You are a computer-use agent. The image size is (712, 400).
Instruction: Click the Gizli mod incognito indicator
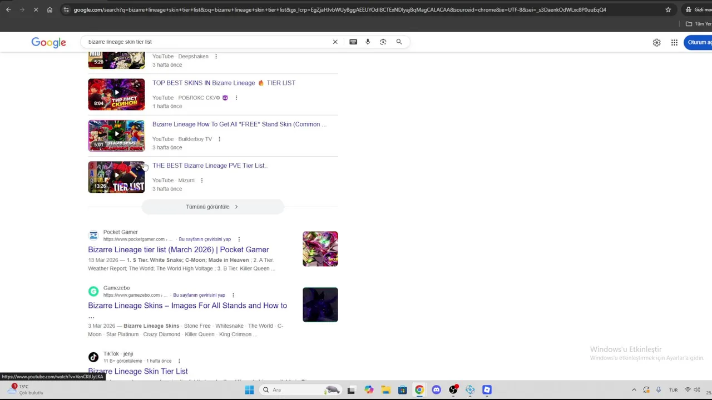[698, 9]
